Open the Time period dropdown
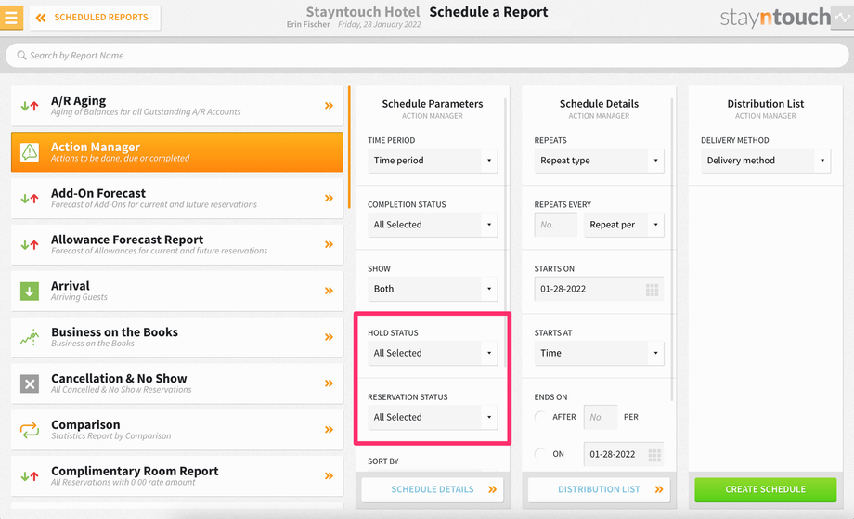This screenshot has height=519, width=854. tap(433, 161)
